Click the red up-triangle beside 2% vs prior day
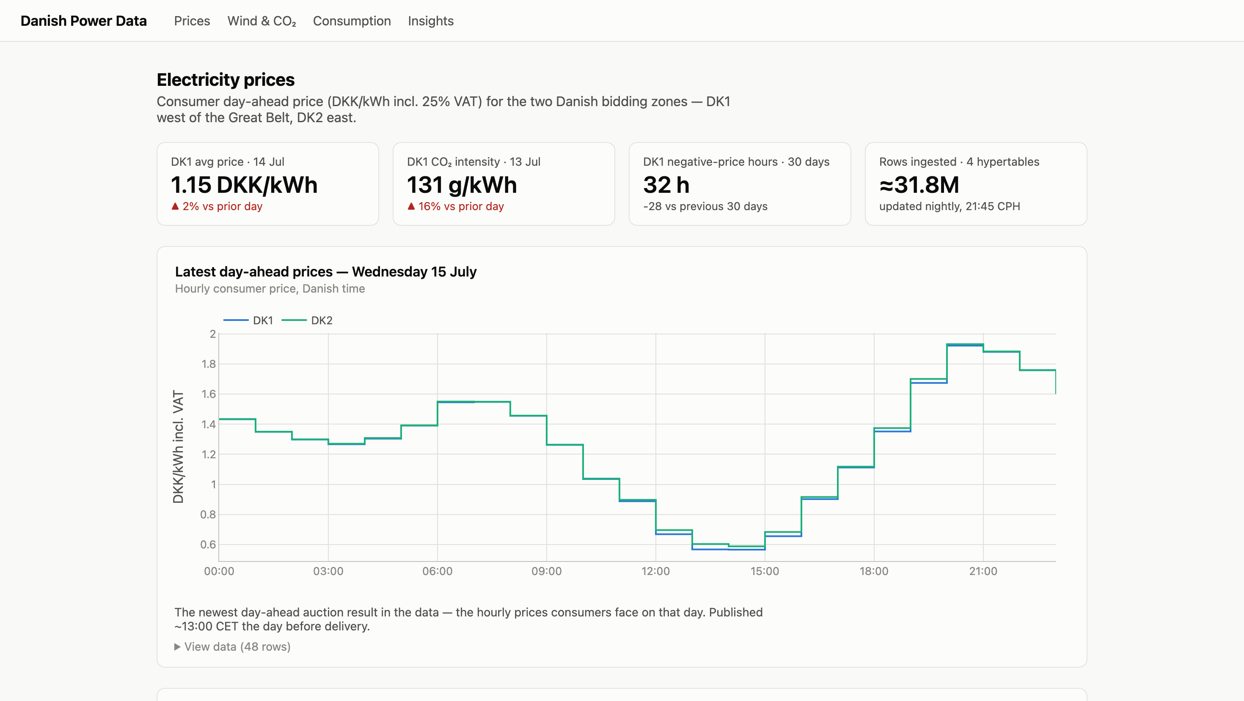Image resolution: width=1244 pixels, height=701 pixels. point(175,206)
